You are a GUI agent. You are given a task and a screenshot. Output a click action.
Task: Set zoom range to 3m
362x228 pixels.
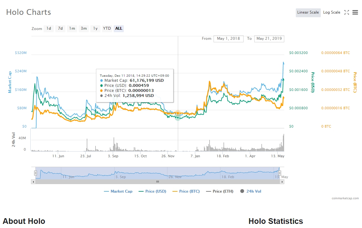coord(84,28)
